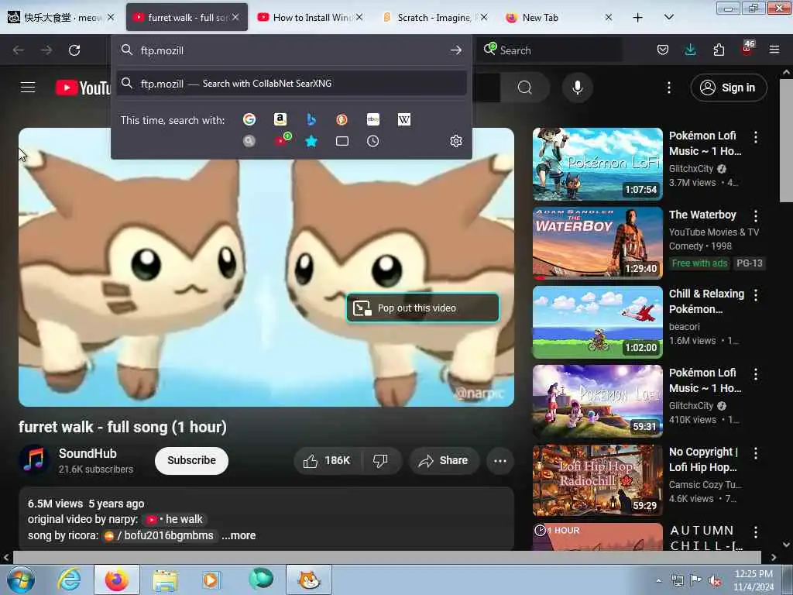
Task: Open the extension with badge 46
Action: 747,49
